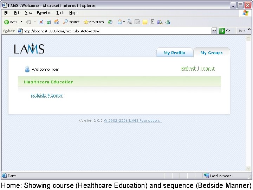Click the green Go button
The width and height of the screenshot is (253, 190).
click(x=225, y=31)
